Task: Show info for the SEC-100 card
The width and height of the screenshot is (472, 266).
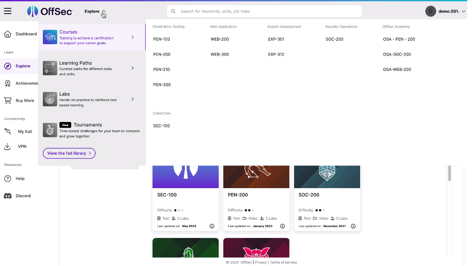Action: tap(212, 226)
